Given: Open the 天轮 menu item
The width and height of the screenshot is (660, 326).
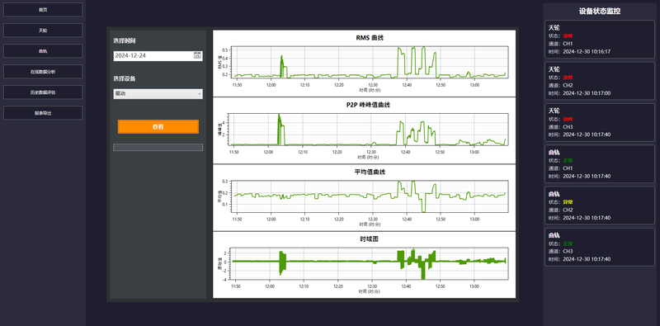Looking at the screenshot, I should pyautogui.click(x=43, y=31).
